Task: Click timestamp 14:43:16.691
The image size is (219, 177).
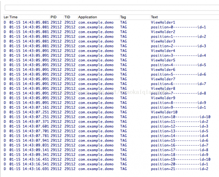Action: [36, 169]
